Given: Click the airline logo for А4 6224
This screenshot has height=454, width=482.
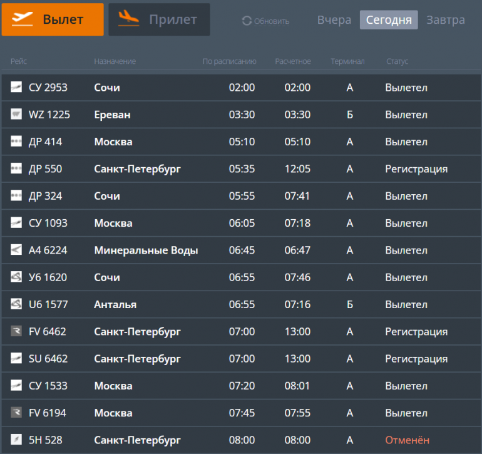Looking at the screenshot, I should [x=16, y=250].
